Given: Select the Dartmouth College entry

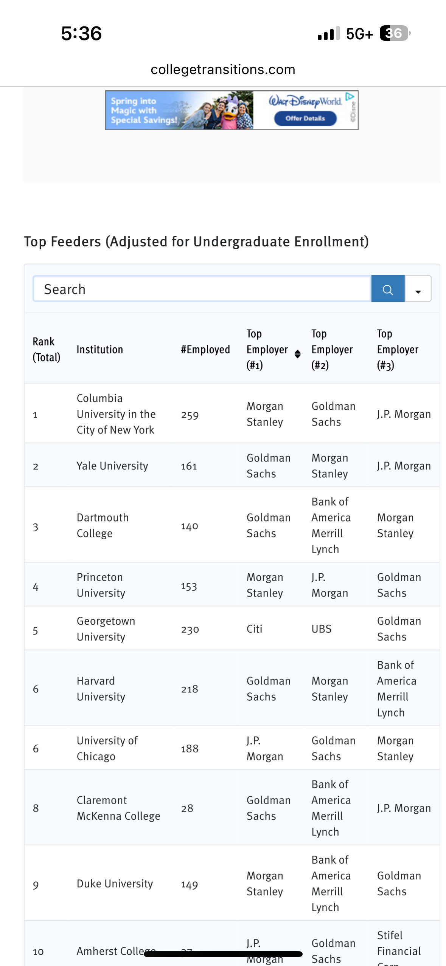Looking at the screenshot, I should pos(103,526).
